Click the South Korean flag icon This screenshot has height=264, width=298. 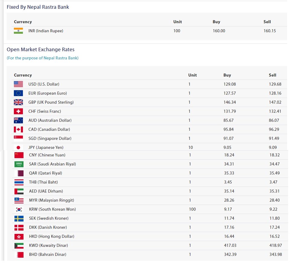pos(19,209)
